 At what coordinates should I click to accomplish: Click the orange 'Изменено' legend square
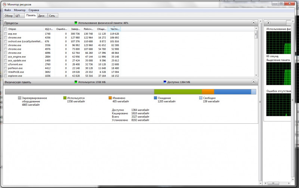tap(110, 98)
